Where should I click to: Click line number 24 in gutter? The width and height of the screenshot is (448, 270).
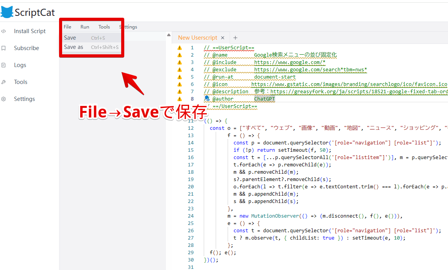point(191,216)
